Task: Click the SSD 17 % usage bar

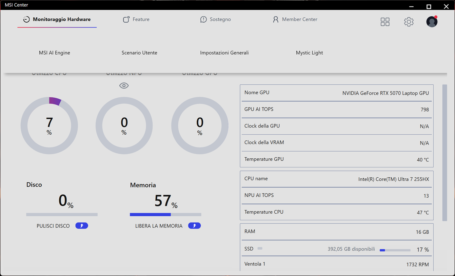Action: (x=395, y=250)
